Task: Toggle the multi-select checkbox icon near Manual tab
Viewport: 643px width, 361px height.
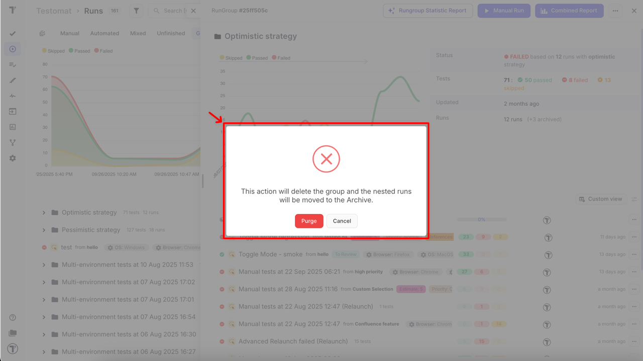Action: pyautogui.click(x=43, y=34)
